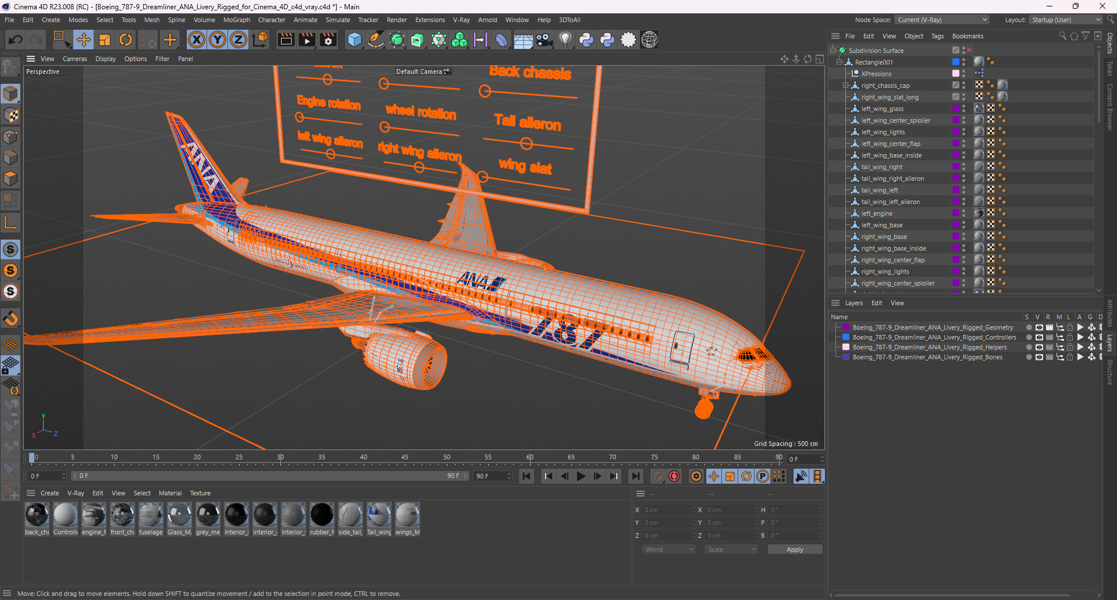The image size is (1117, 600).
Task: Open the Character menu
Action: 272,20
